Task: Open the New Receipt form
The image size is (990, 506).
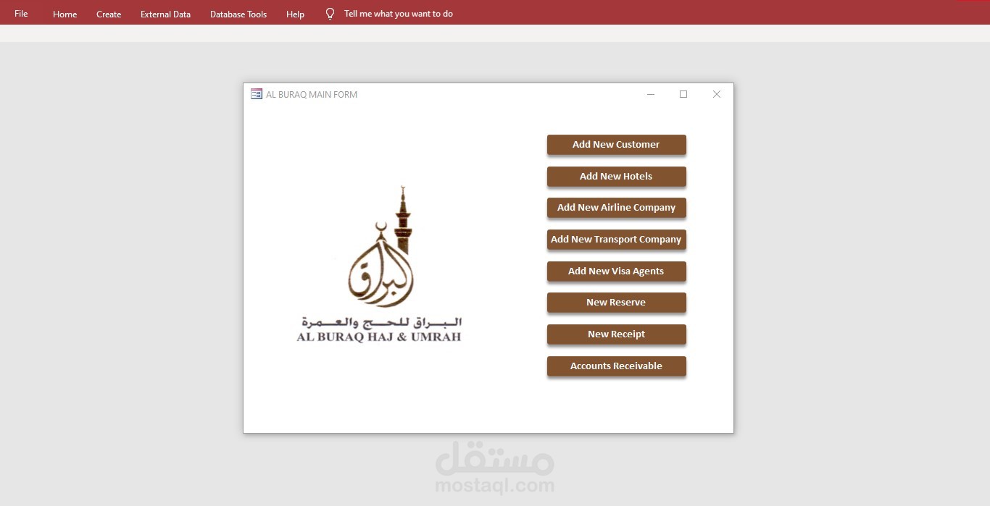Action: (x=616, y=334)
